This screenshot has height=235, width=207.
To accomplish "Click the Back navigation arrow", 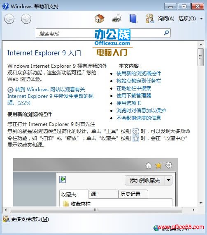I will (9, 19).
